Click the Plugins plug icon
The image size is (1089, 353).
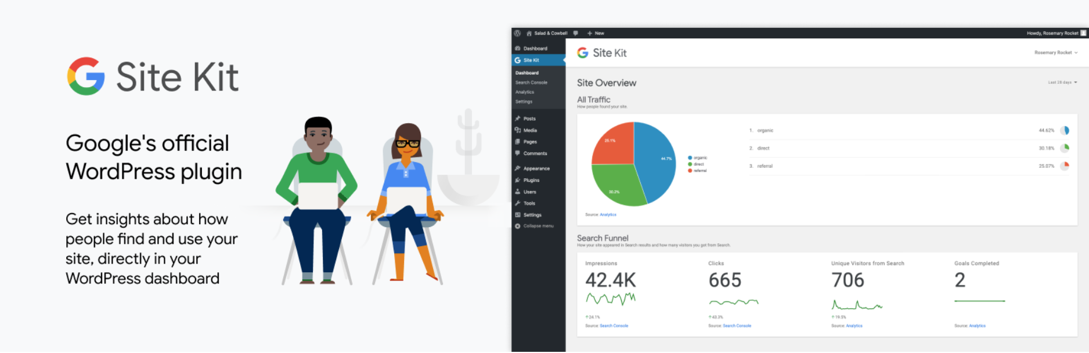click(x=518, y=180)
